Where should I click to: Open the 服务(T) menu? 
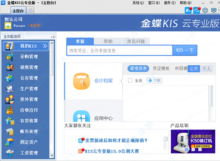[x=170, y=3]
